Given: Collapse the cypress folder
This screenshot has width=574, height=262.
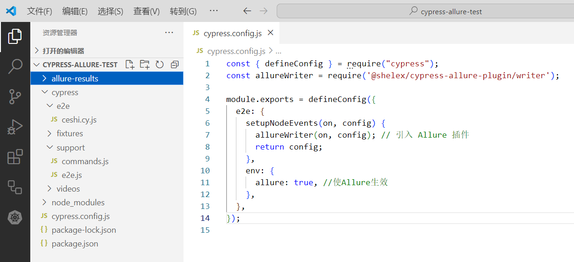Looking at the screenshot, I should pyautogui.click(x=65, y=92).
